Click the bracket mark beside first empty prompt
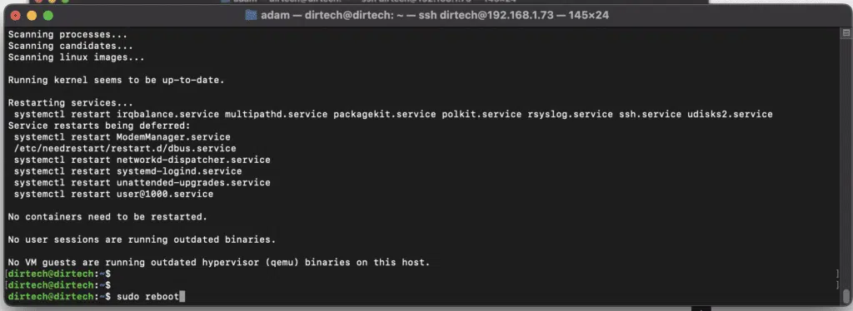Image resolution: width=853 pixels, height=311 pixels. (x=837, y=274)
